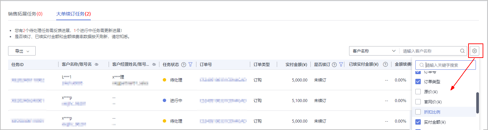This screenshot has width=488, height=130.
Task: Click help icon next to 任务状态
Action: [x=184, y=64]
